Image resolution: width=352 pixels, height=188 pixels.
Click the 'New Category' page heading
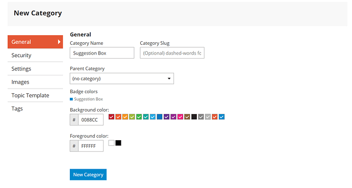click(38, 13)
